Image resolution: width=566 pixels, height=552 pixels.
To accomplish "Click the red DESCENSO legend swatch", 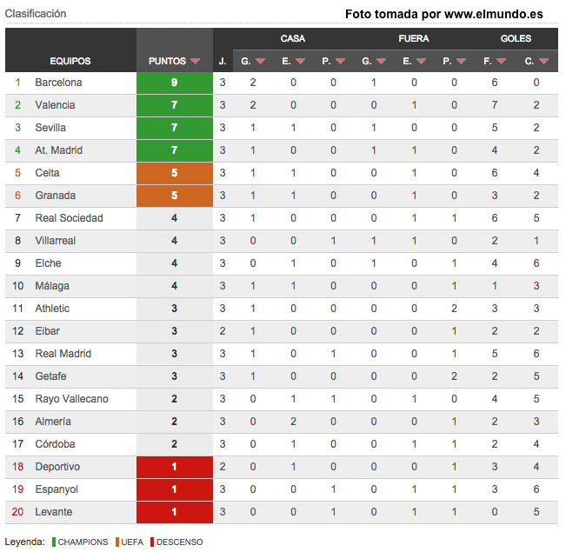I will click(152, 542).
